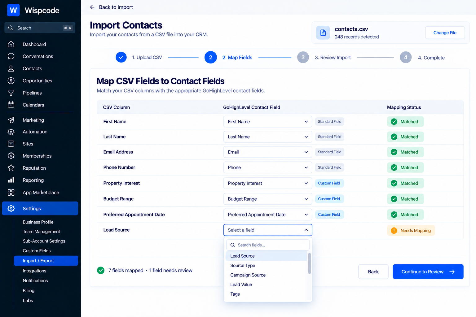
Task: Click Continue to Review button
Action: point(428,271)
